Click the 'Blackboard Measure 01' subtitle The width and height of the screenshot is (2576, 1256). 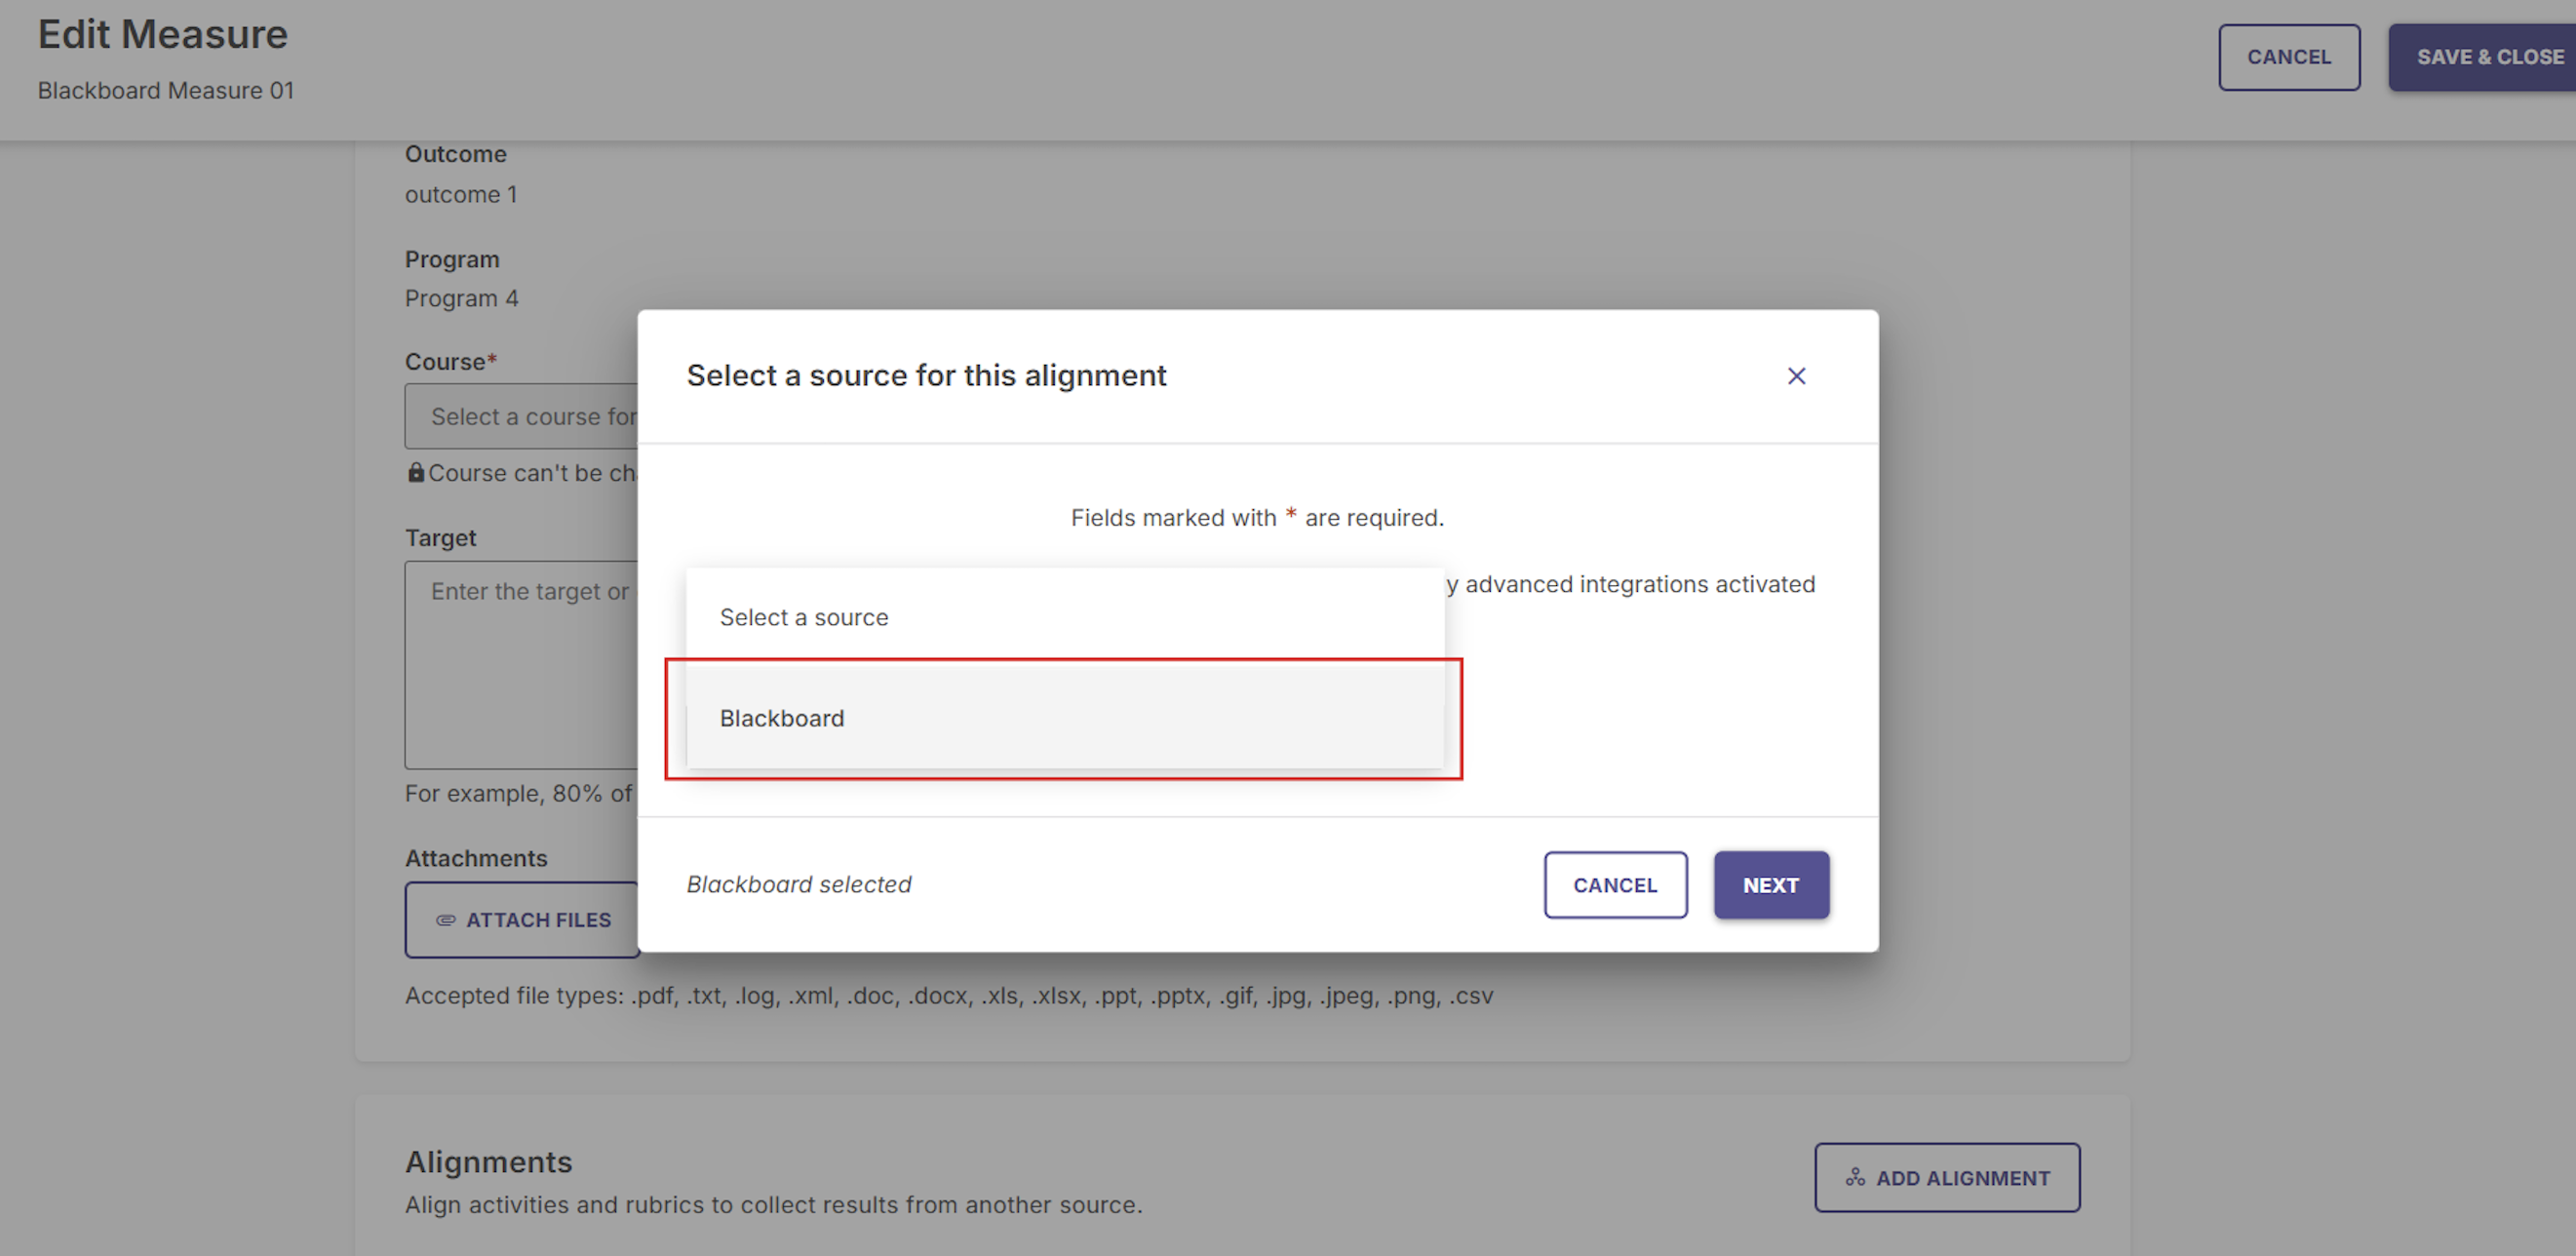(x=166, y=90)
